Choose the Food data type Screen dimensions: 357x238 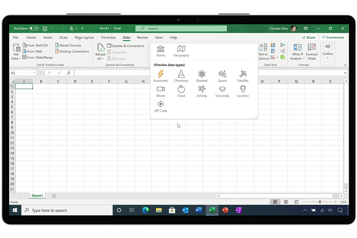tap(181, 91)
